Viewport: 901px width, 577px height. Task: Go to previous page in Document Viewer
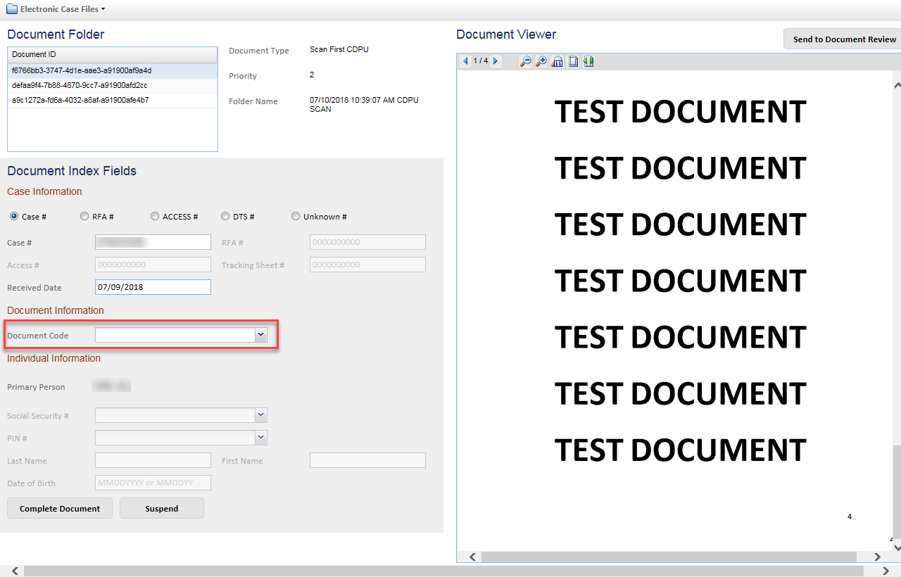coord(465,61)
